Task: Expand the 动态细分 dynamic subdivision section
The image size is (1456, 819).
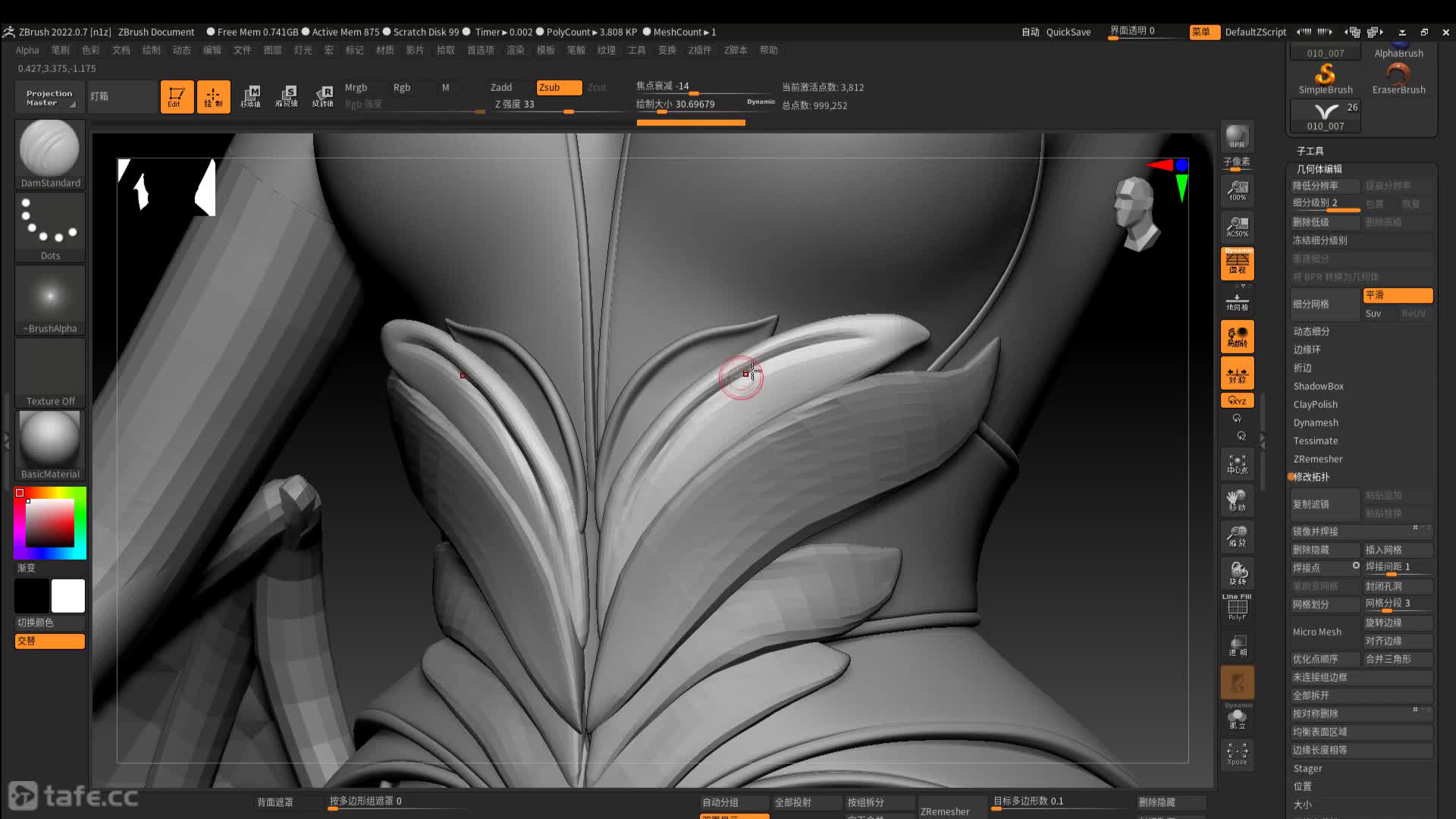Action: (x=1311, y=331)
